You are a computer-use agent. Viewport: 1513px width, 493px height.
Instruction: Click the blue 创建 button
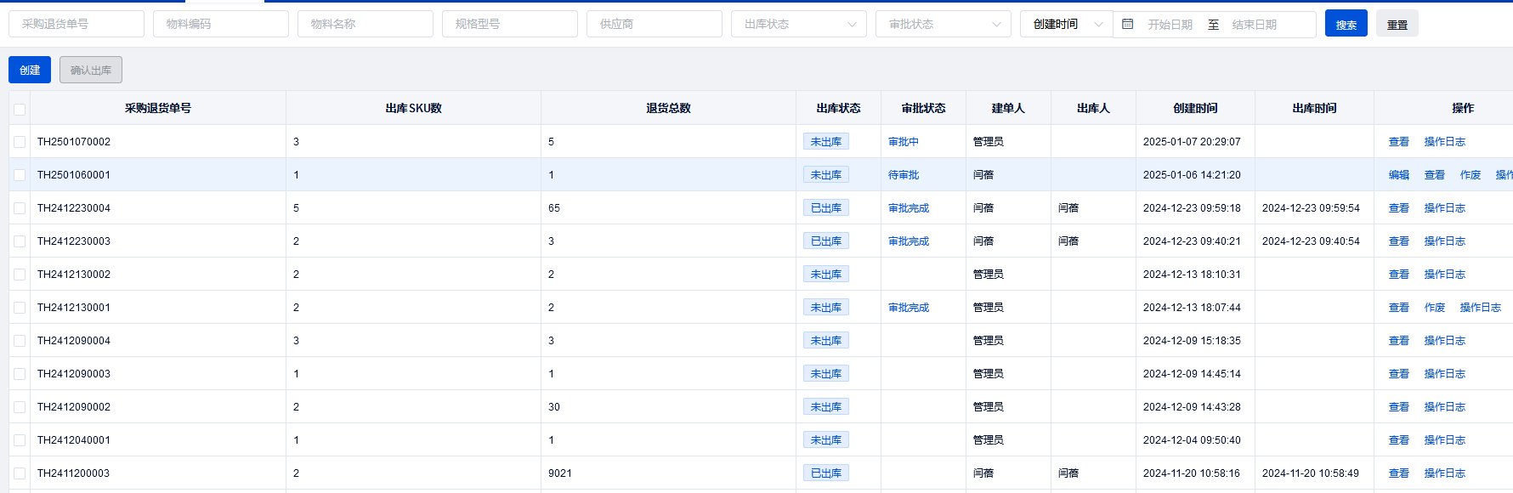pos(30,71)
